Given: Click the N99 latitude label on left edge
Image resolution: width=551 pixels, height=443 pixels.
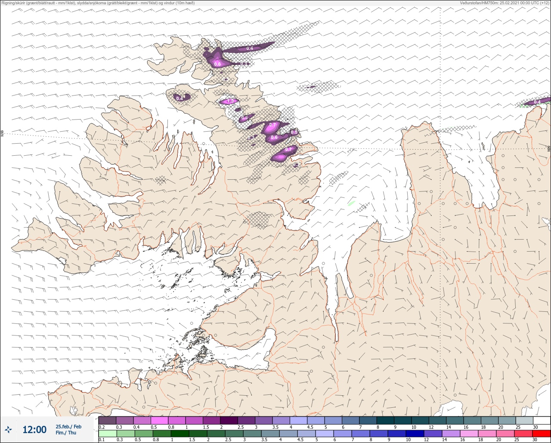Looking at the screenshot, I should tap(2, 134).
